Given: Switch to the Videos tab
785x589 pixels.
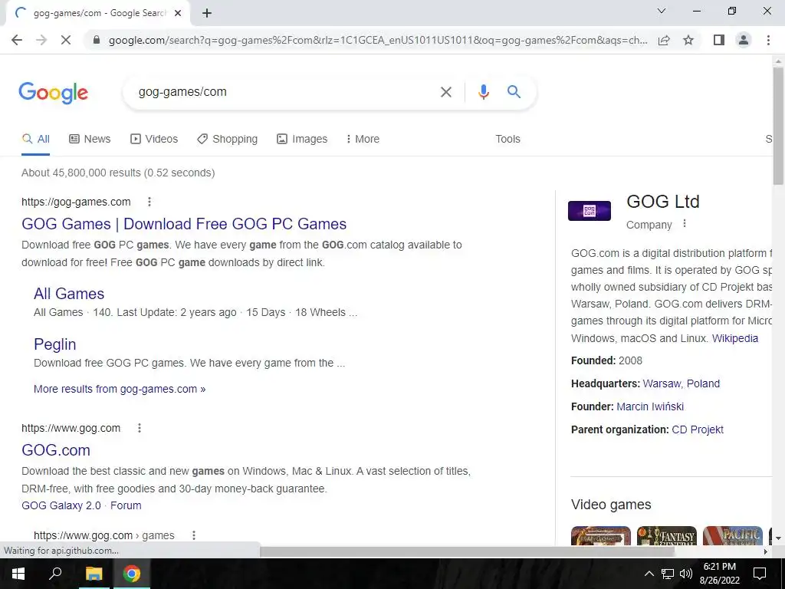Looking at the screenshot, I should point(153,140).
